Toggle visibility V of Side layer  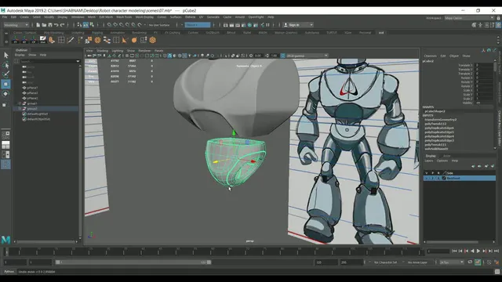[427, 173]
